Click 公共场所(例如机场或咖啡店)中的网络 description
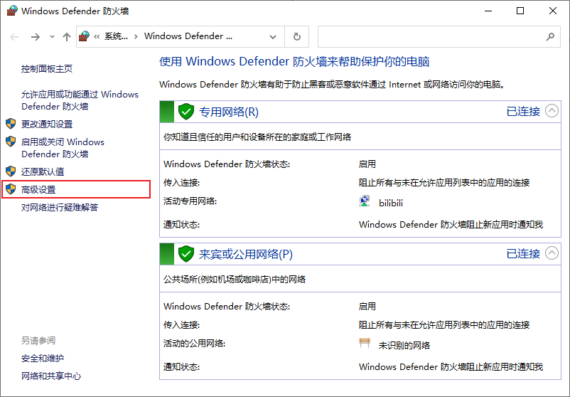Image resolution: width=570 pixels, height=397 pixels. pyautogui.click(x=235, y=280)
